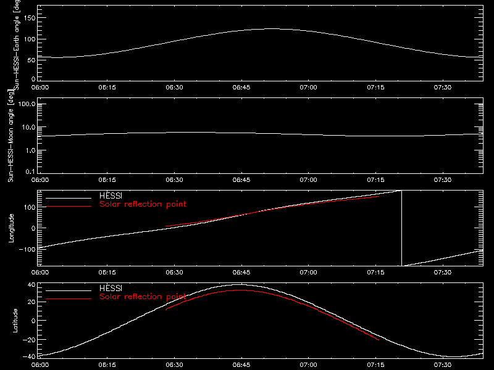Click tick value 100.0 on Sun-HESSI-Moon axis
This screenshot has width=494, height=370.
click(27, 104)
